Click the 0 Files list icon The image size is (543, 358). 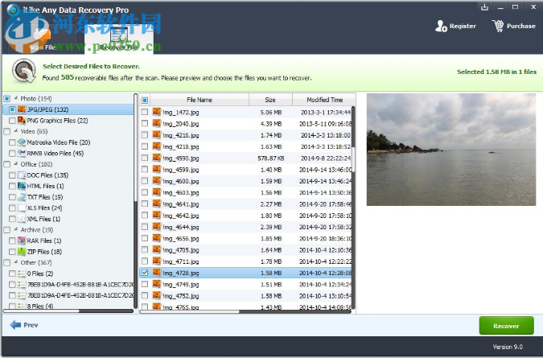(x=22, y=274)
